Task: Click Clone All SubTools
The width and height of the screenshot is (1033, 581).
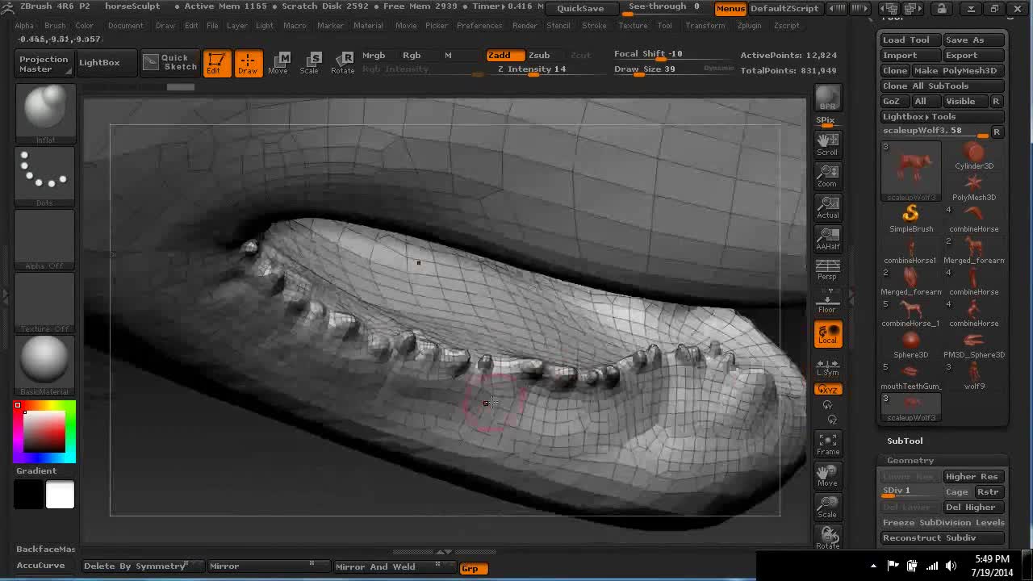Action: (x=943, y=86)
